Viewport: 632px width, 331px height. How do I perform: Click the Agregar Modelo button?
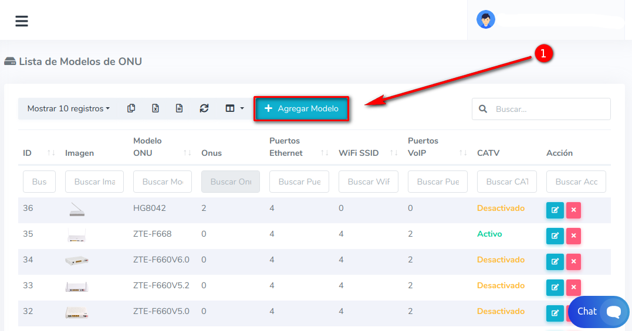[302, 109]
